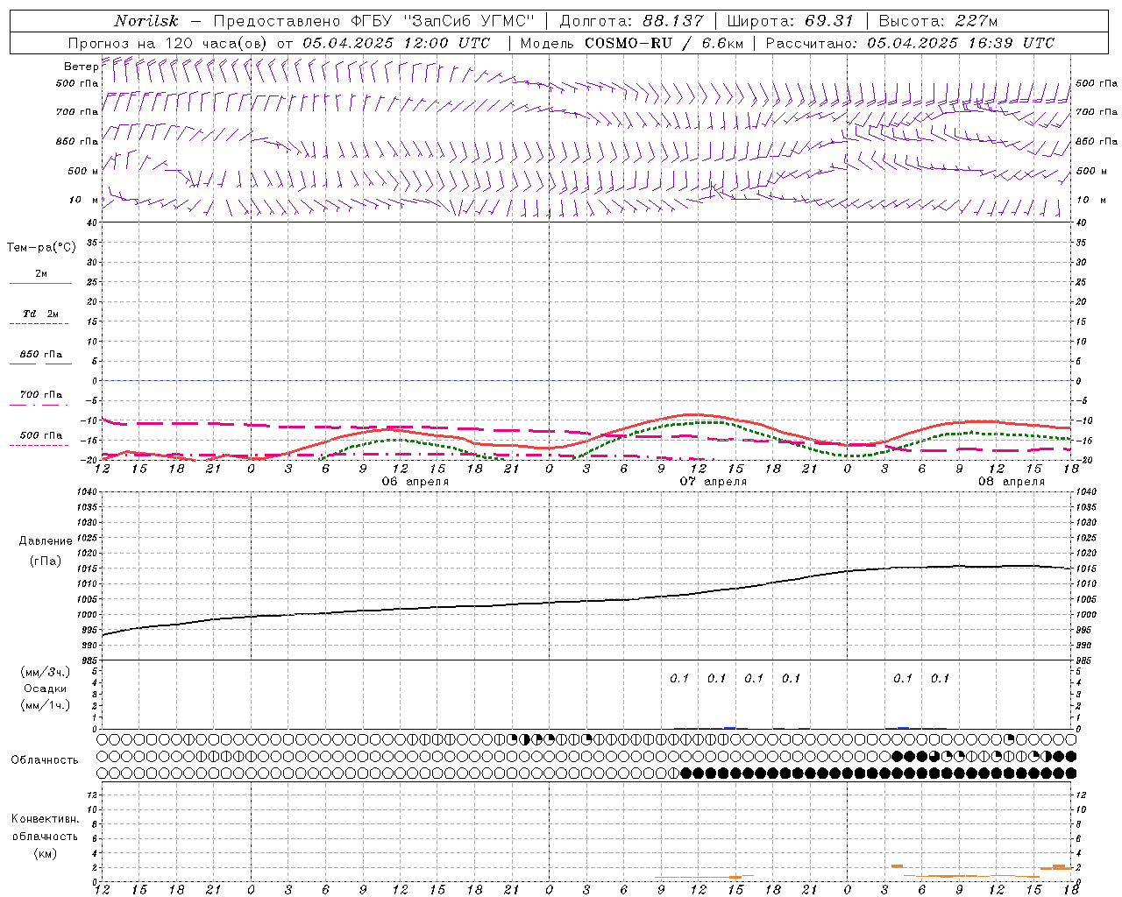Screen dimensions: 1122x897
Task: Click "500 гПа" in the temperature legend
Action: (x=41, y=435)
